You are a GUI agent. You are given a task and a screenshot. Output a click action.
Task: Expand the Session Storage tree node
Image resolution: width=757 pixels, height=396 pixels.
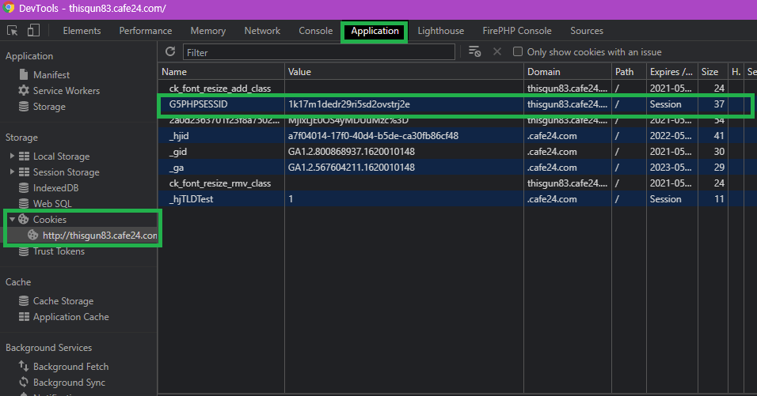[x=12, y=172]
